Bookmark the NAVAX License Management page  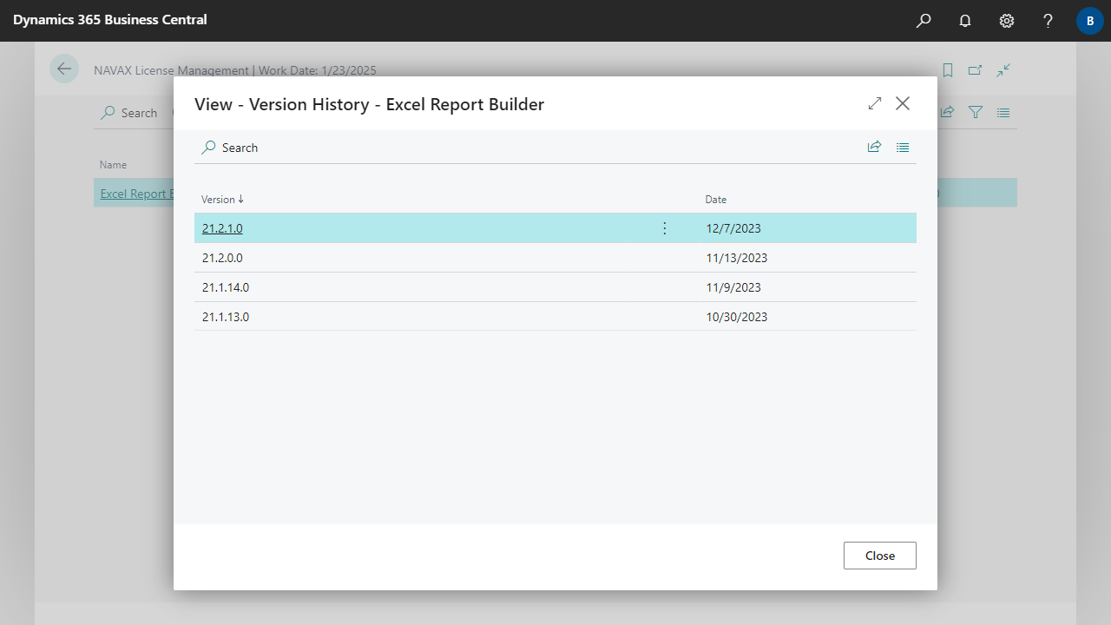[948, 70]
